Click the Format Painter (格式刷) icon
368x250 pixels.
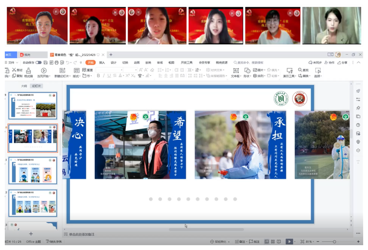pos(28,73)
